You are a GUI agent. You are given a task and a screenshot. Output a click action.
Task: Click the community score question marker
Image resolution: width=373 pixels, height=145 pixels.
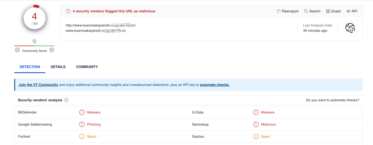(x=35, y=42)
